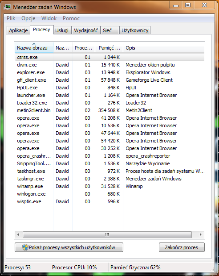Click the right arrow of horizontal scrollbar
Viewport: 219px width, 276px height.
pos(200,234)
